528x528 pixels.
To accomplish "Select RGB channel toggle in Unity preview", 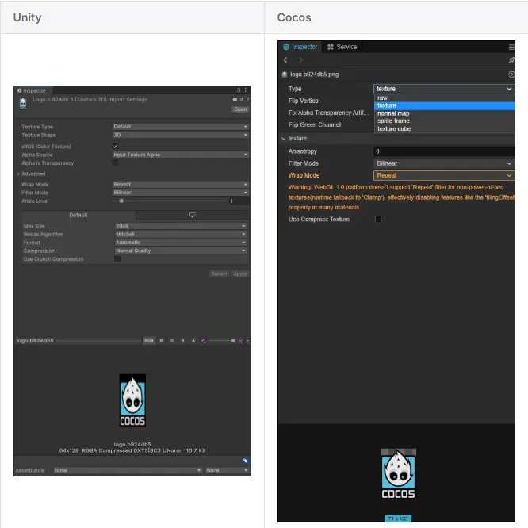I will (x=149, y=341).
